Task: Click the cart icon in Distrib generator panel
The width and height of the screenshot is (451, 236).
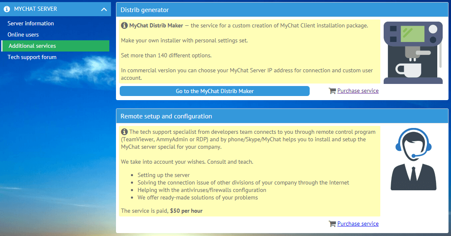Action: tap(332, 91)
